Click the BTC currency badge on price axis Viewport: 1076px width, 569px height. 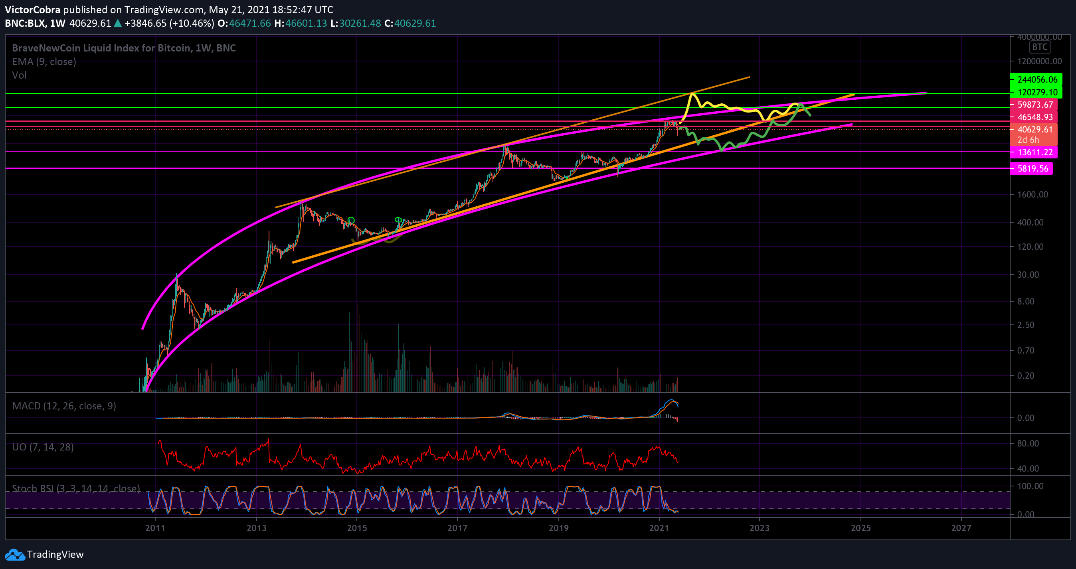pos(1040,47)
